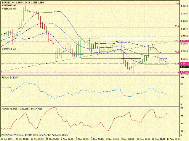This screenshot has height=141, width=189.
Task: Click the "28 Oct 08:00" time label
Action: point(37,139)
